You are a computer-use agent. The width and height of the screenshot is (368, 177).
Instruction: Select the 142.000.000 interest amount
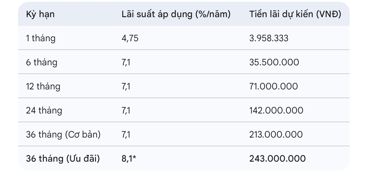click(276, 110)
